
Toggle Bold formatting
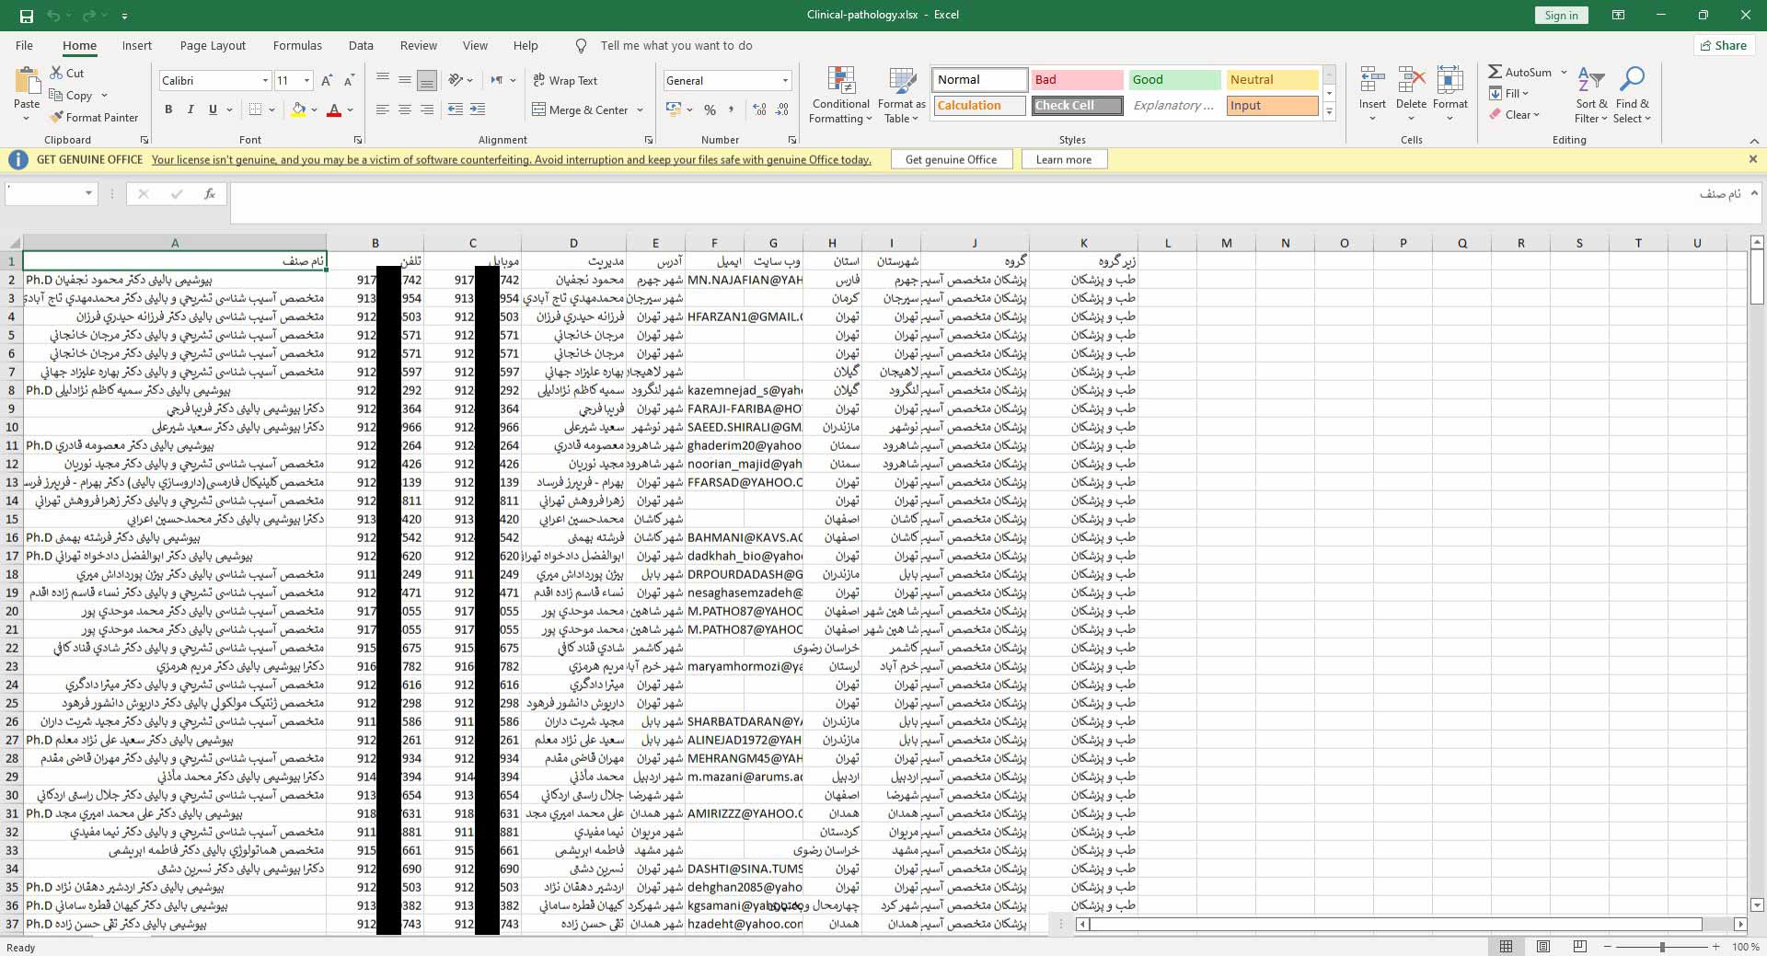(x=168, y=109)
